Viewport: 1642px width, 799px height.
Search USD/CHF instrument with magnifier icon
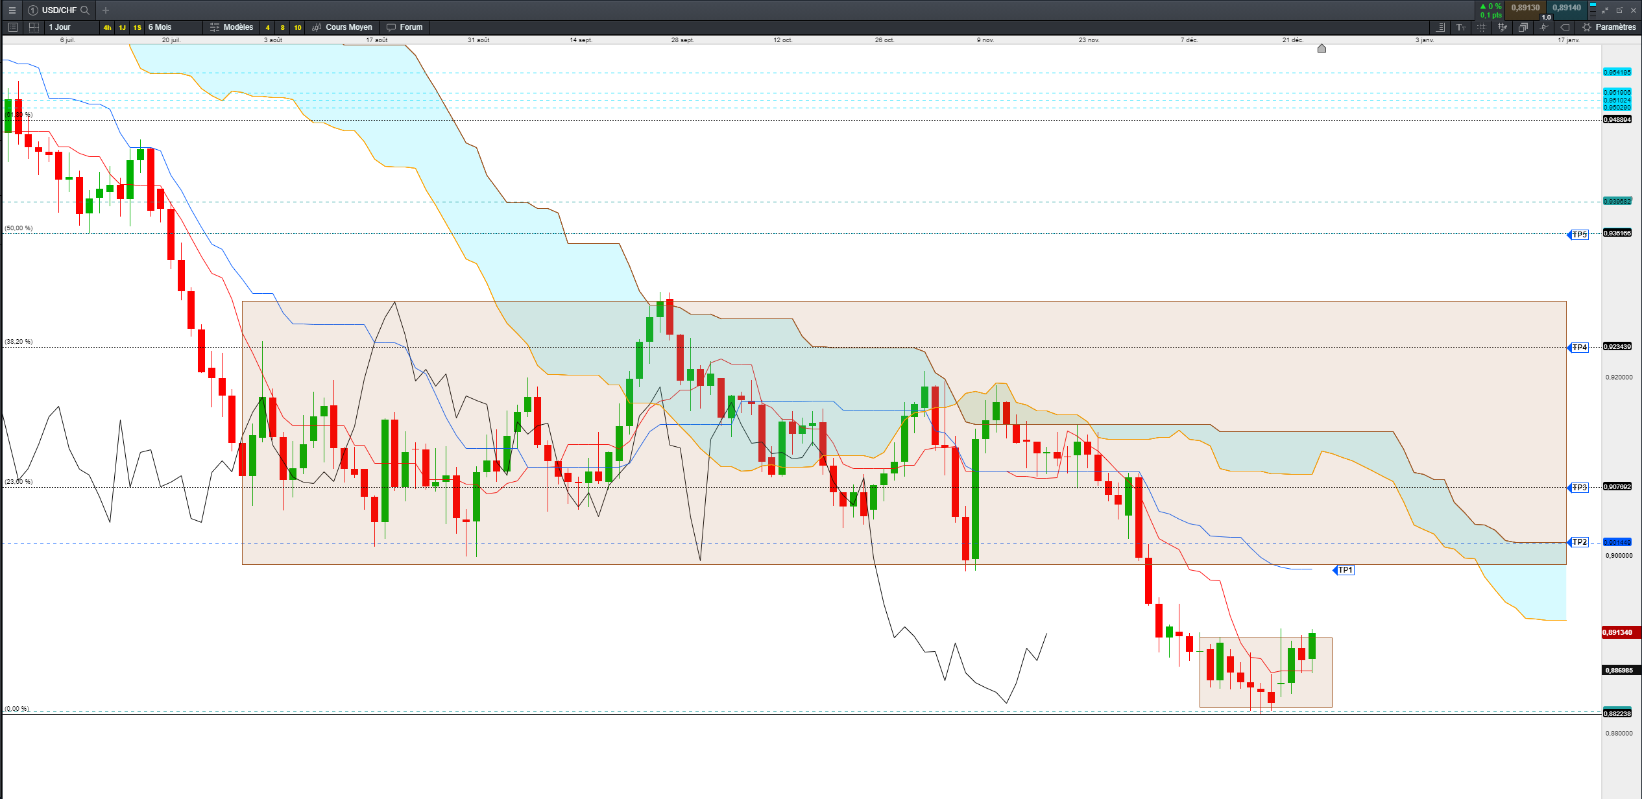click(84, 10)
